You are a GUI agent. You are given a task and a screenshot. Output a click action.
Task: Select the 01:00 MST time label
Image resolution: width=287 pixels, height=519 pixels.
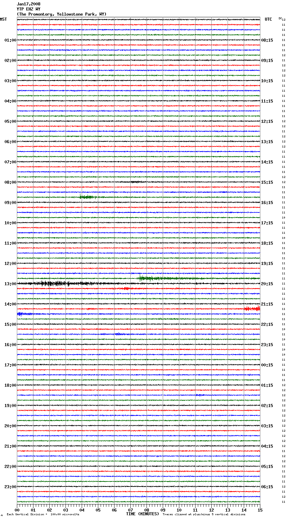click(10, 40)
